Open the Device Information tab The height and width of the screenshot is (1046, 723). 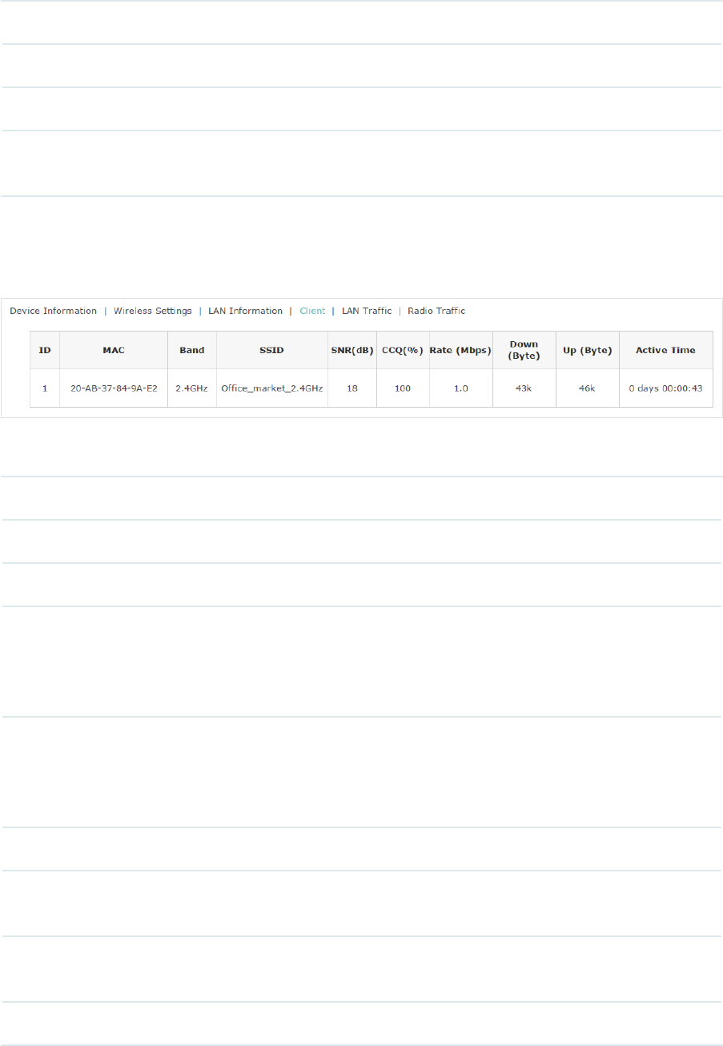point(53,311)
